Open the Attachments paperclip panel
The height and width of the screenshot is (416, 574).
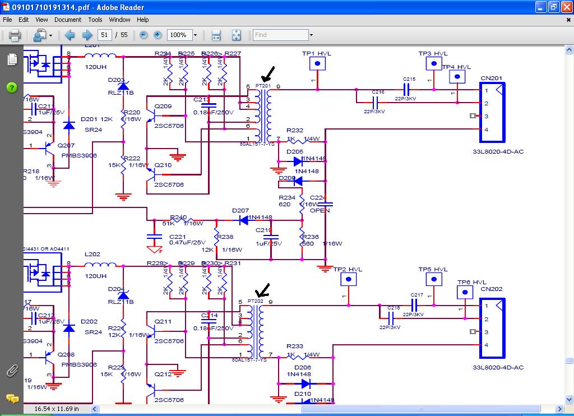click(12, 371)
